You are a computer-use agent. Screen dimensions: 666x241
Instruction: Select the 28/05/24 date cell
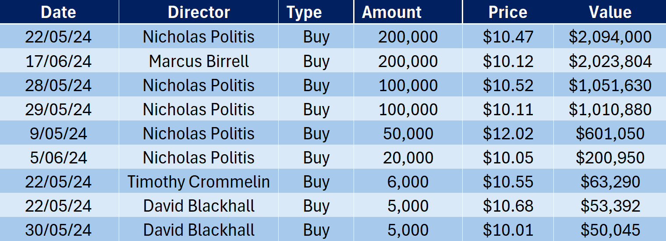coord(58,85)
